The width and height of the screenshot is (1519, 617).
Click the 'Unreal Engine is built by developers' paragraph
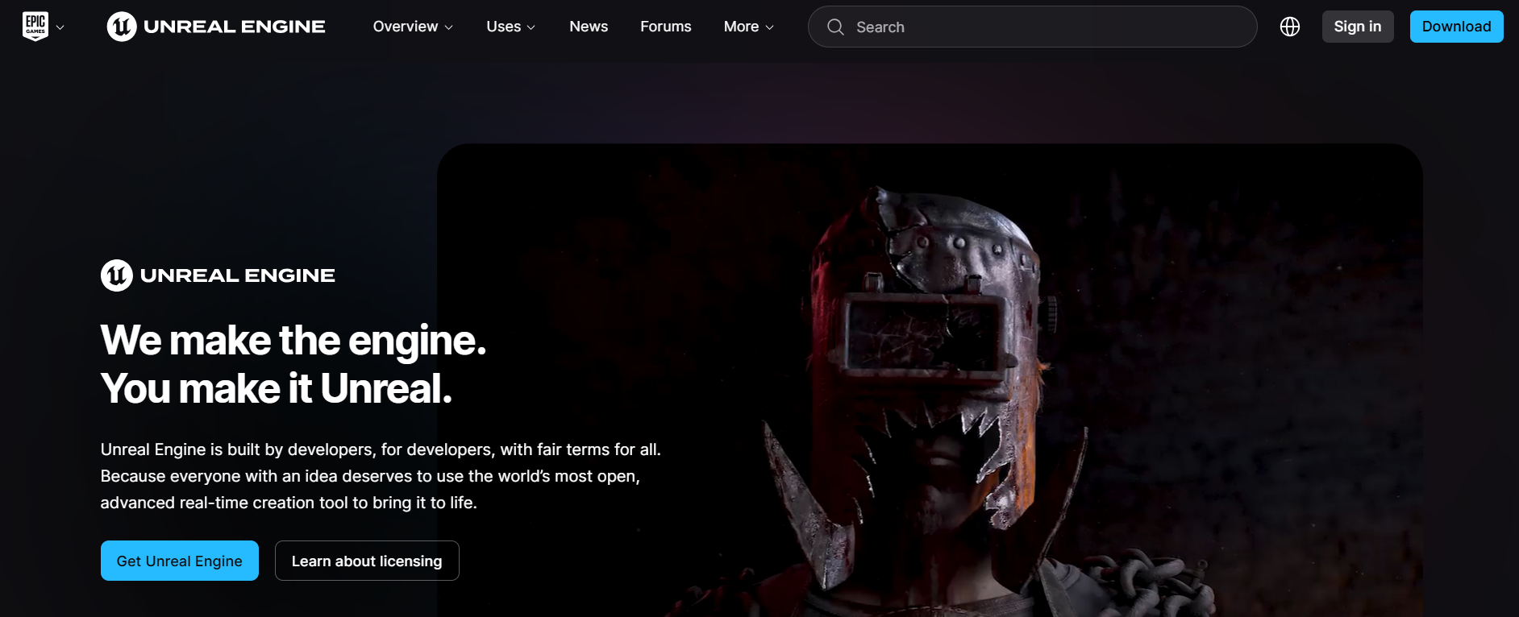381,476
